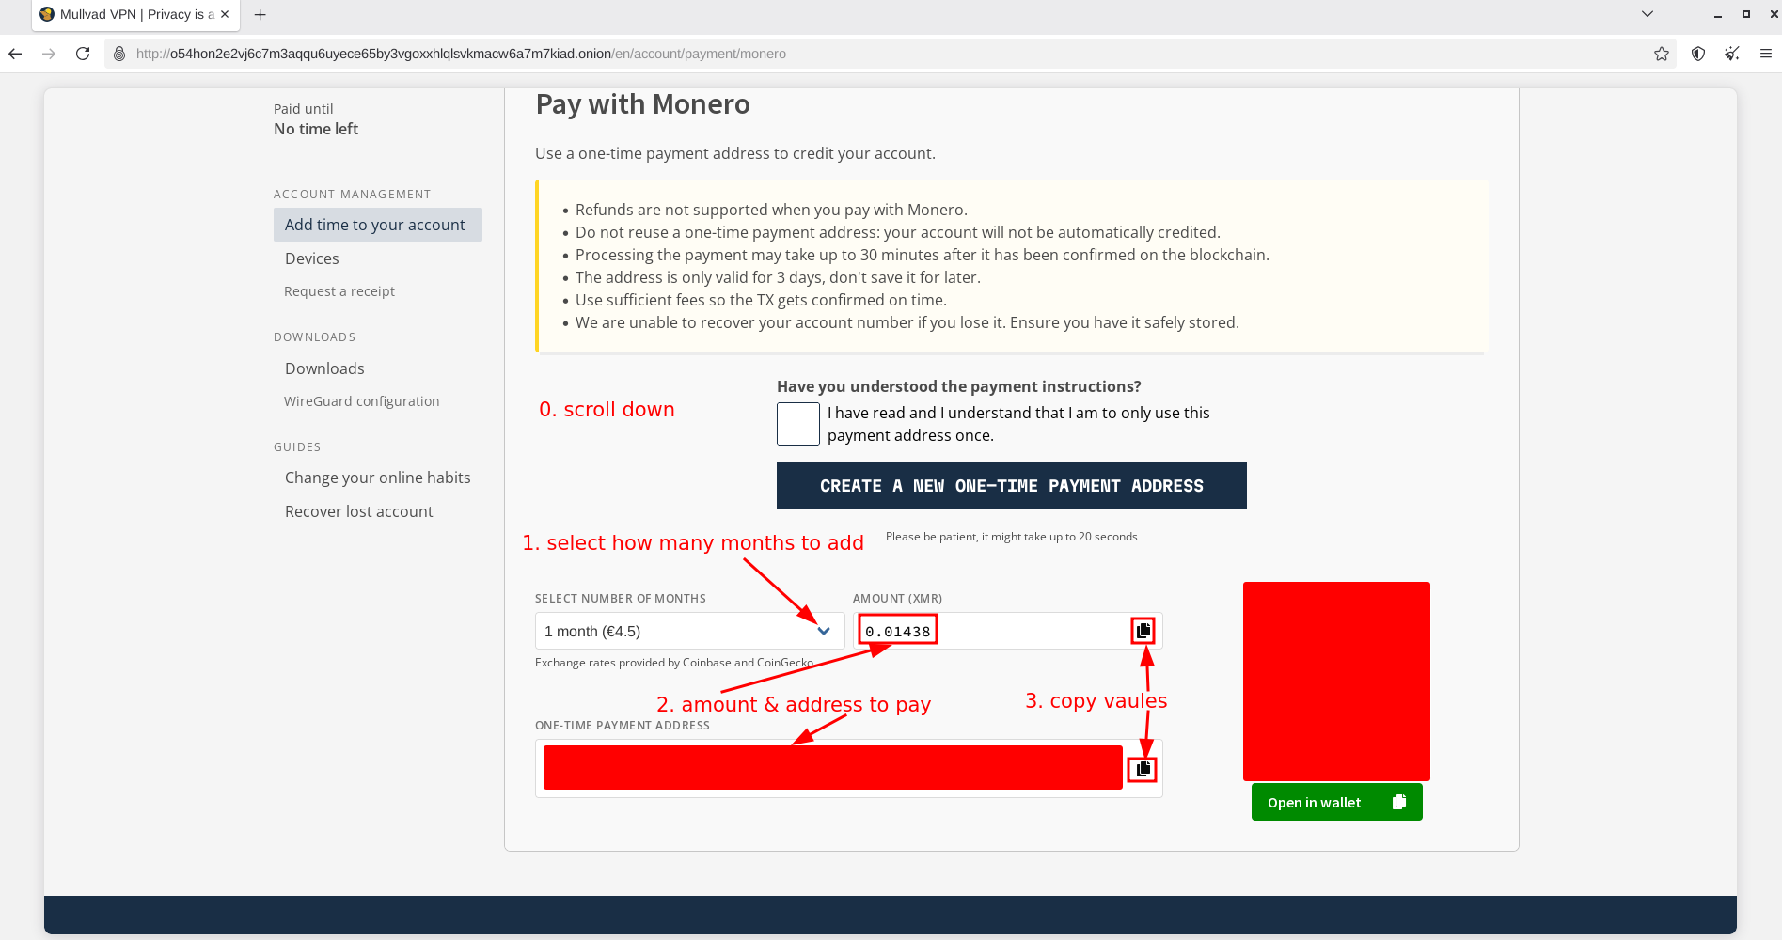This screenshot has height=940, width=1782.
Task: Open the WireGuard configuration page
Action: pos(361,401)
